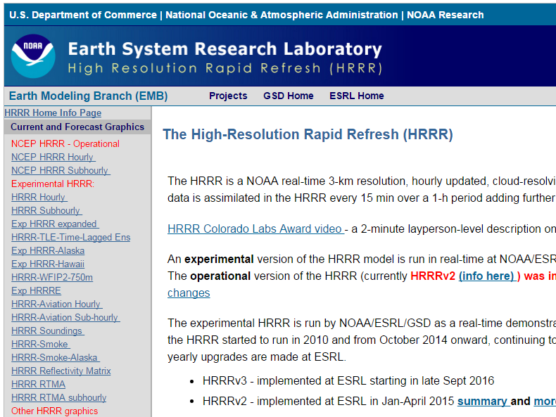Open HRRR-Aviation Sub-hourly link

(x=65, y=317)
